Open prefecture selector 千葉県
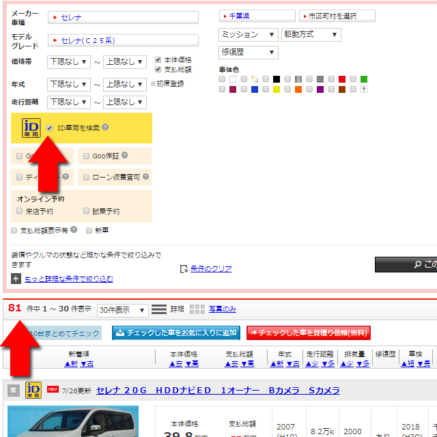Image resolution: width=437 pixels, height=437 pixels. point(257,16)
